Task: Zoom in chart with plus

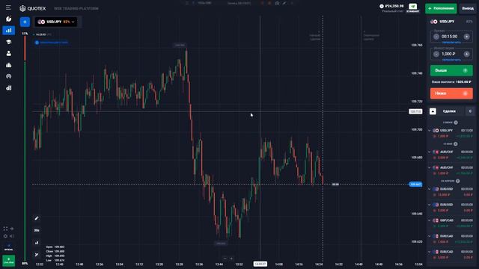Action: [x=231, y=259]
